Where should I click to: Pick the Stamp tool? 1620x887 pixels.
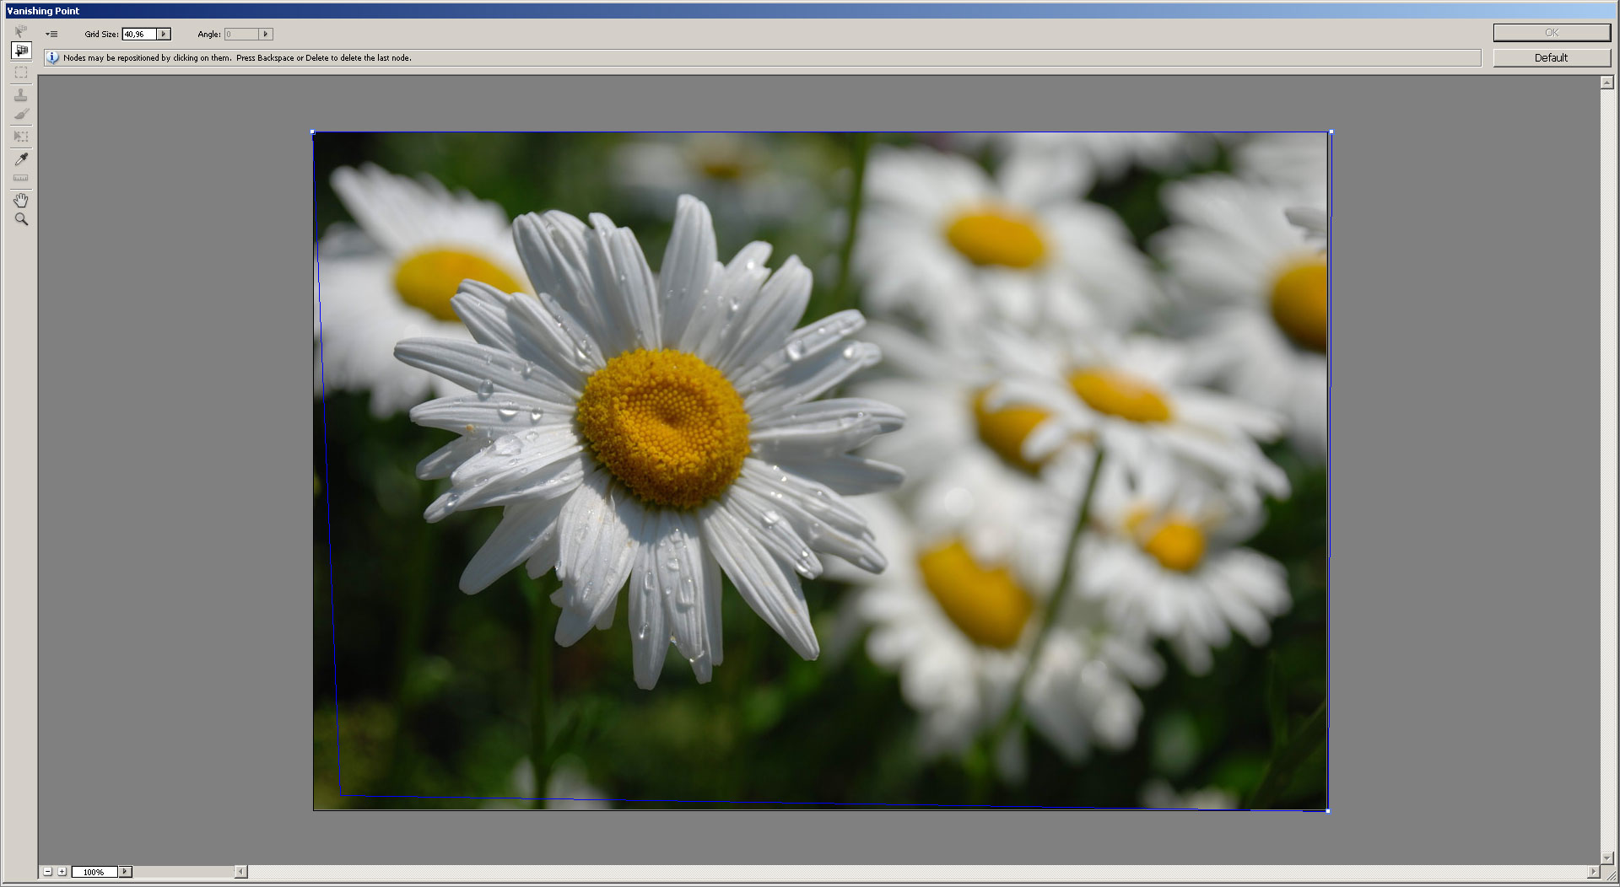21,94
